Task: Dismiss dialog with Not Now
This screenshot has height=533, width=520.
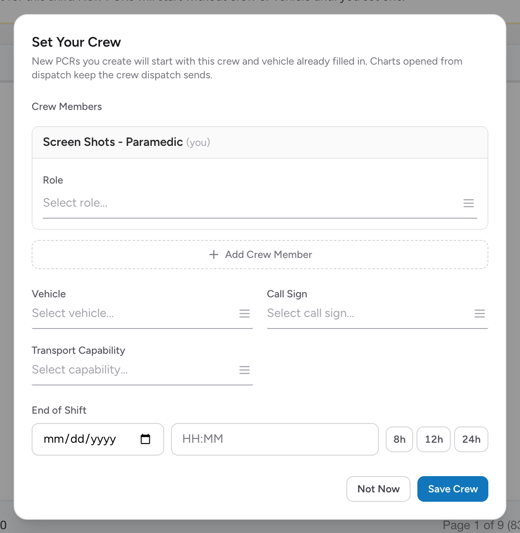Action: [378, 489]
